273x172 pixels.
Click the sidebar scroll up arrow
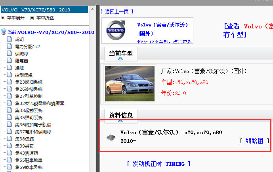click(92, 9)
